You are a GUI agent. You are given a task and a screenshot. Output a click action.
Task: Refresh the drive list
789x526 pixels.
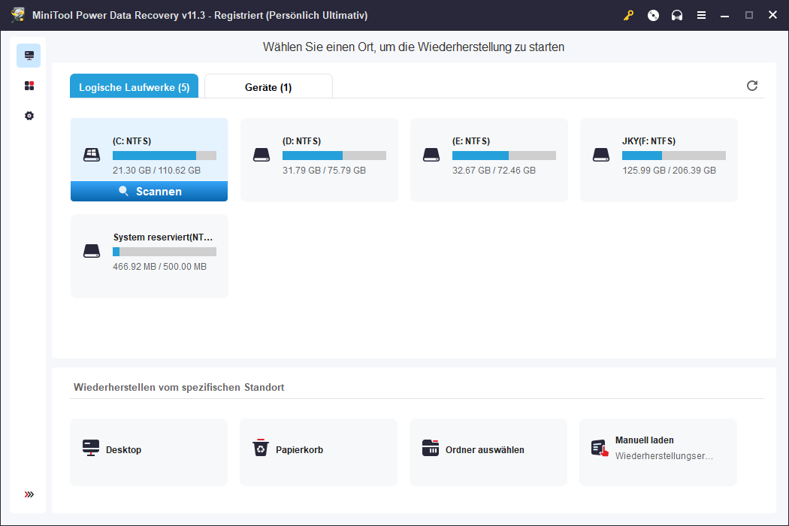click(751, 86)
